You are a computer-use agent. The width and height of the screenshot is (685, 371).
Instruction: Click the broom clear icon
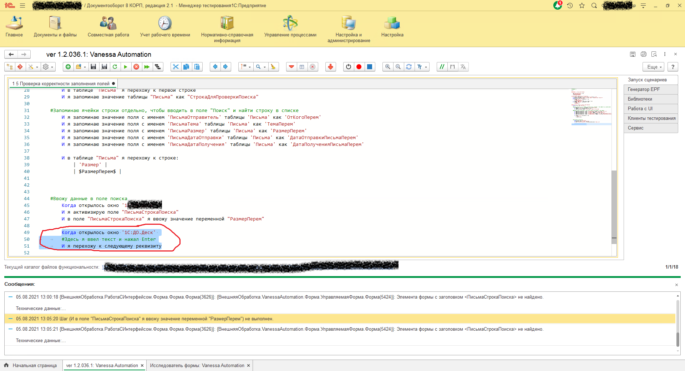coord(273,67)
